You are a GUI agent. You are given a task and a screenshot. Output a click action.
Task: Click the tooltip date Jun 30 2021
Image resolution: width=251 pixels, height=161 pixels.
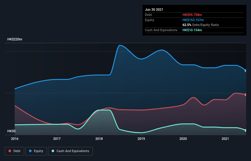click(x=154, y=9)
